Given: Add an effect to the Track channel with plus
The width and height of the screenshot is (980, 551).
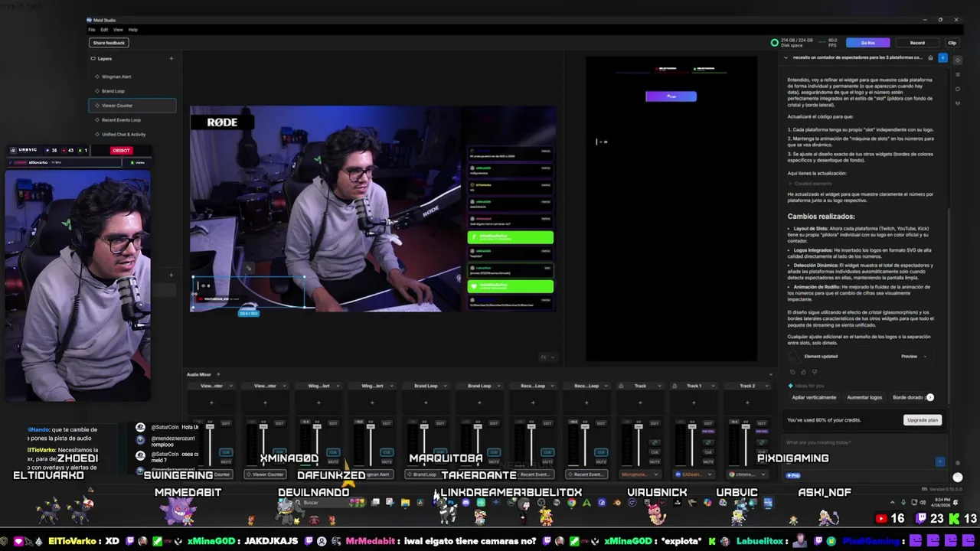Looking at the screenshot, I should point(640,403).
